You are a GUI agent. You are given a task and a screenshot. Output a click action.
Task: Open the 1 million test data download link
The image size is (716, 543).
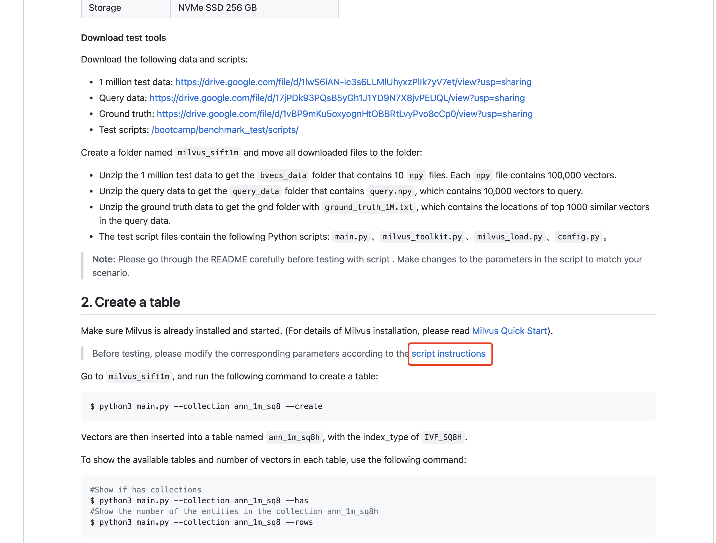click(353, 82)
